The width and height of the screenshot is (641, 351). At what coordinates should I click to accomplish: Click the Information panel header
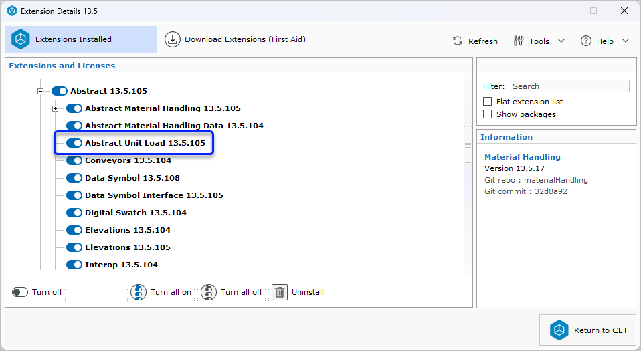click(507, 137)
